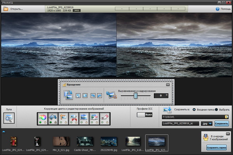Image resolution: width=233 pixels, height=155 pixels.
Task: Click the JPEG format badge
Action: tap(77, 10)
